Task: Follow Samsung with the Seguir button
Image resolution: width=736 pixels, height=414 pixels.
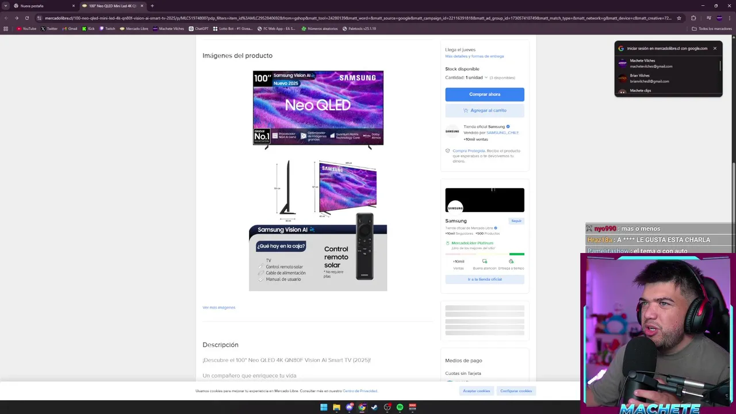Action: tap(516, 221)
